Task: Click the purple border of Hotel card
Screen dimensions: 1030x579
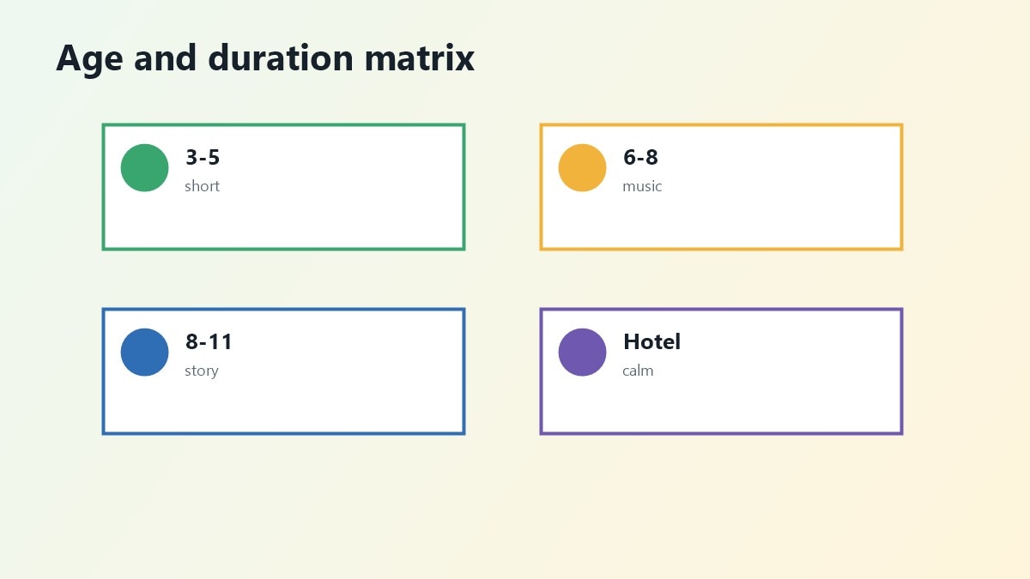Action: point(721,310)
